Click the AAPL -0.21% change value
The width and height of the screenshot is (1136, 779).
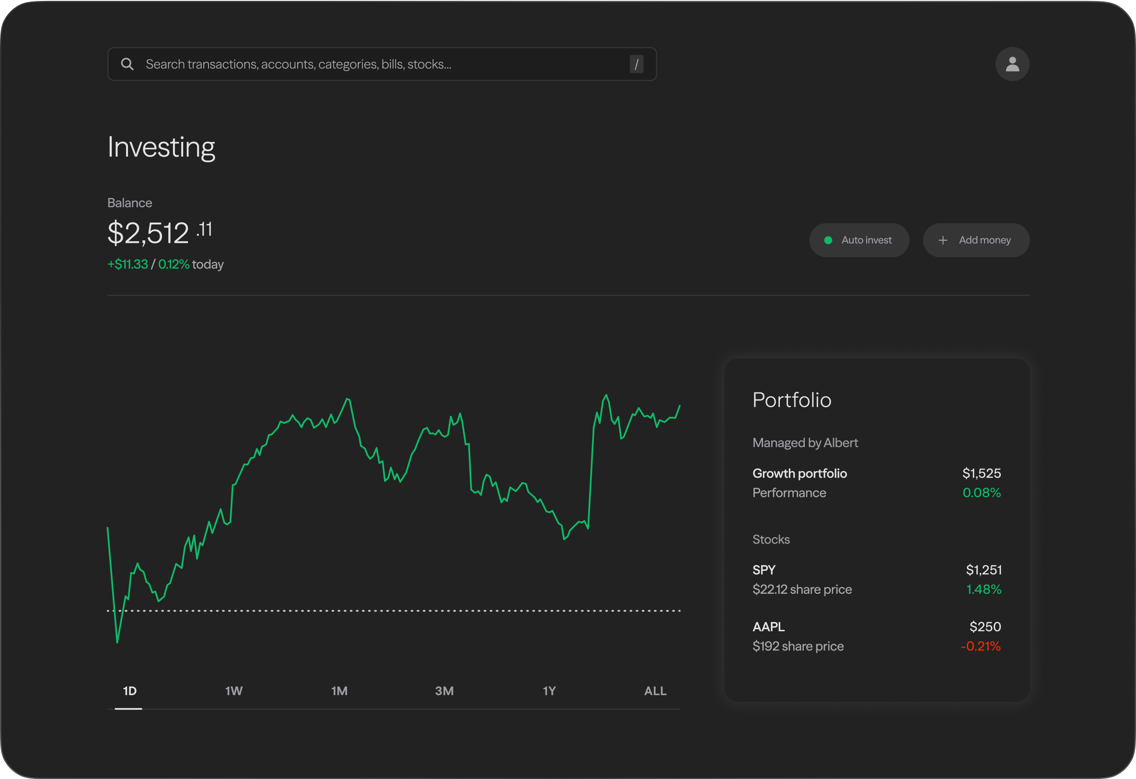981,646
